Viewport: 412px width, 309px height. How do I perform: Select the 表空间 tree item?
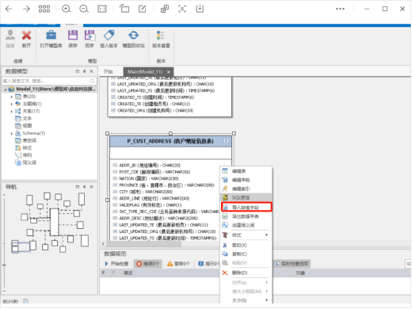[29, 140]
